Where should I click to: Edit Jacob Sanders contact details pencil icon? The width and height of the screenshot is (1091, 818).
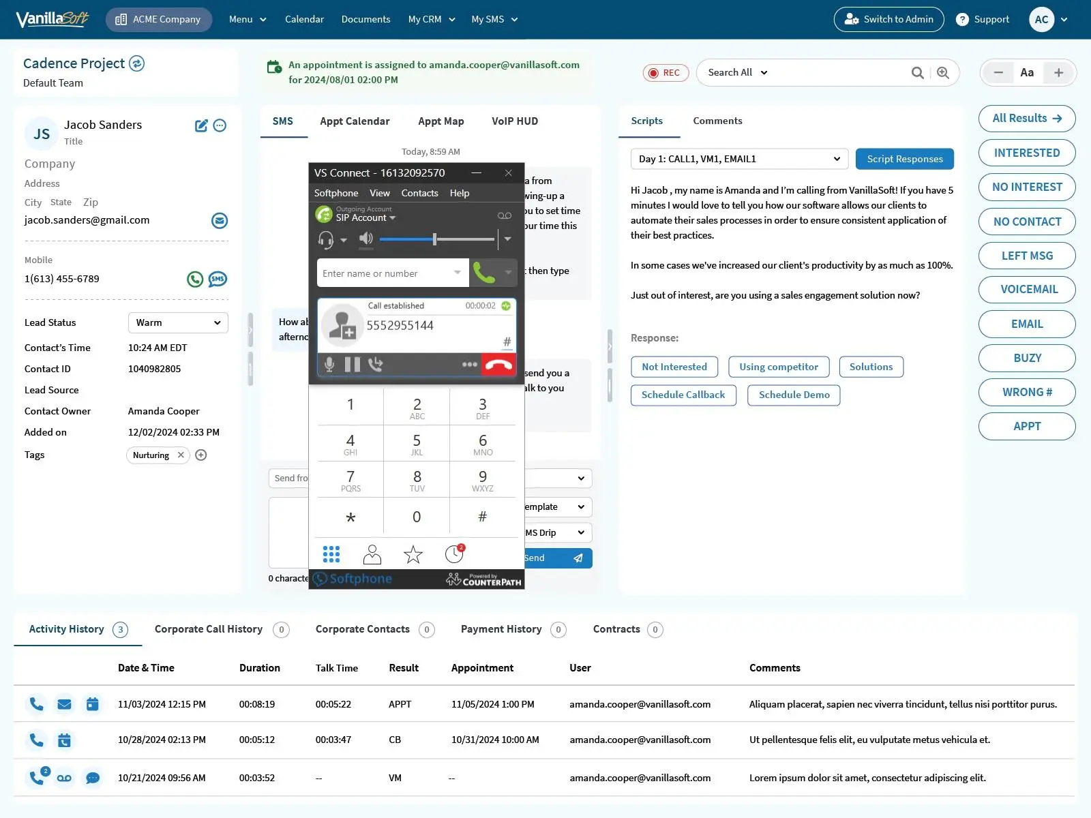coord(201,125)
